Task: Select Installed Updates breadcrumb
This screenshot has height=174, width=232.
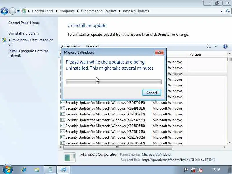Action: click(136, 11)
